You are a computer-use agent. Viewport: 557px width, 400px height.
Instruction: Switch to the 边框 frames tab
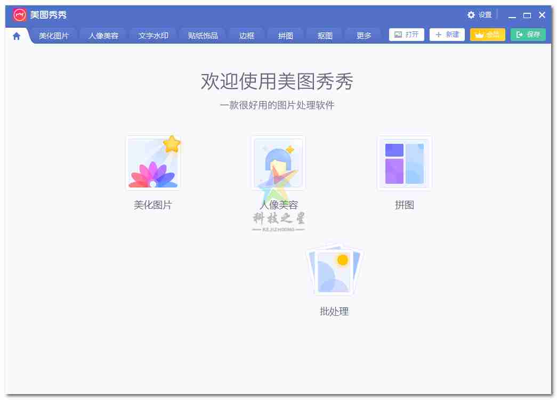[246, 35]
